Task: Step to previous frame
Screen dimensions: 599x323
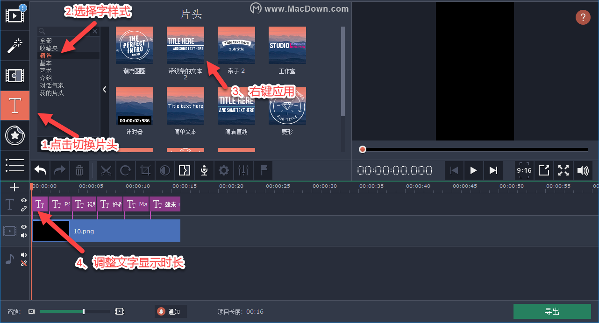Action: (454, 170)
